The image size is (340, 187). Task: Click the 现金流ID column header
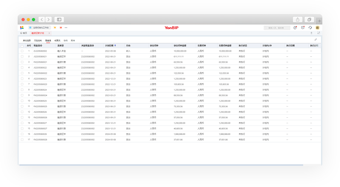tap(38, 46)
